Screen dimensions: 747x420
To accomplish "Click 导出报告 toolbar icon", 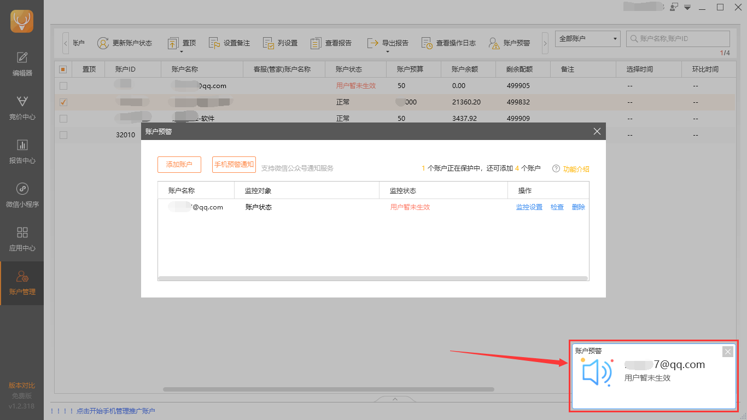I will [x=373, y=43].
